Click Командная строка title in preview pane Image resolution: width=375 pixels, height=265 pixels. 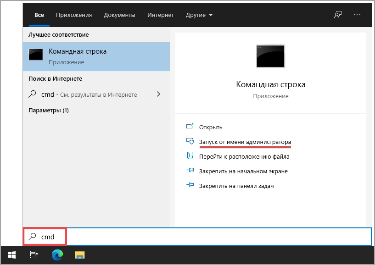(270, 84)
